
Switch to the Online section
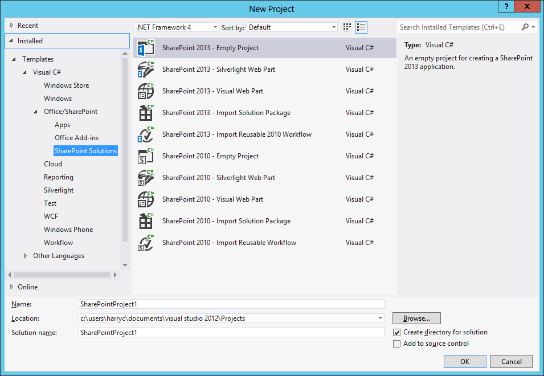[26, 287]
